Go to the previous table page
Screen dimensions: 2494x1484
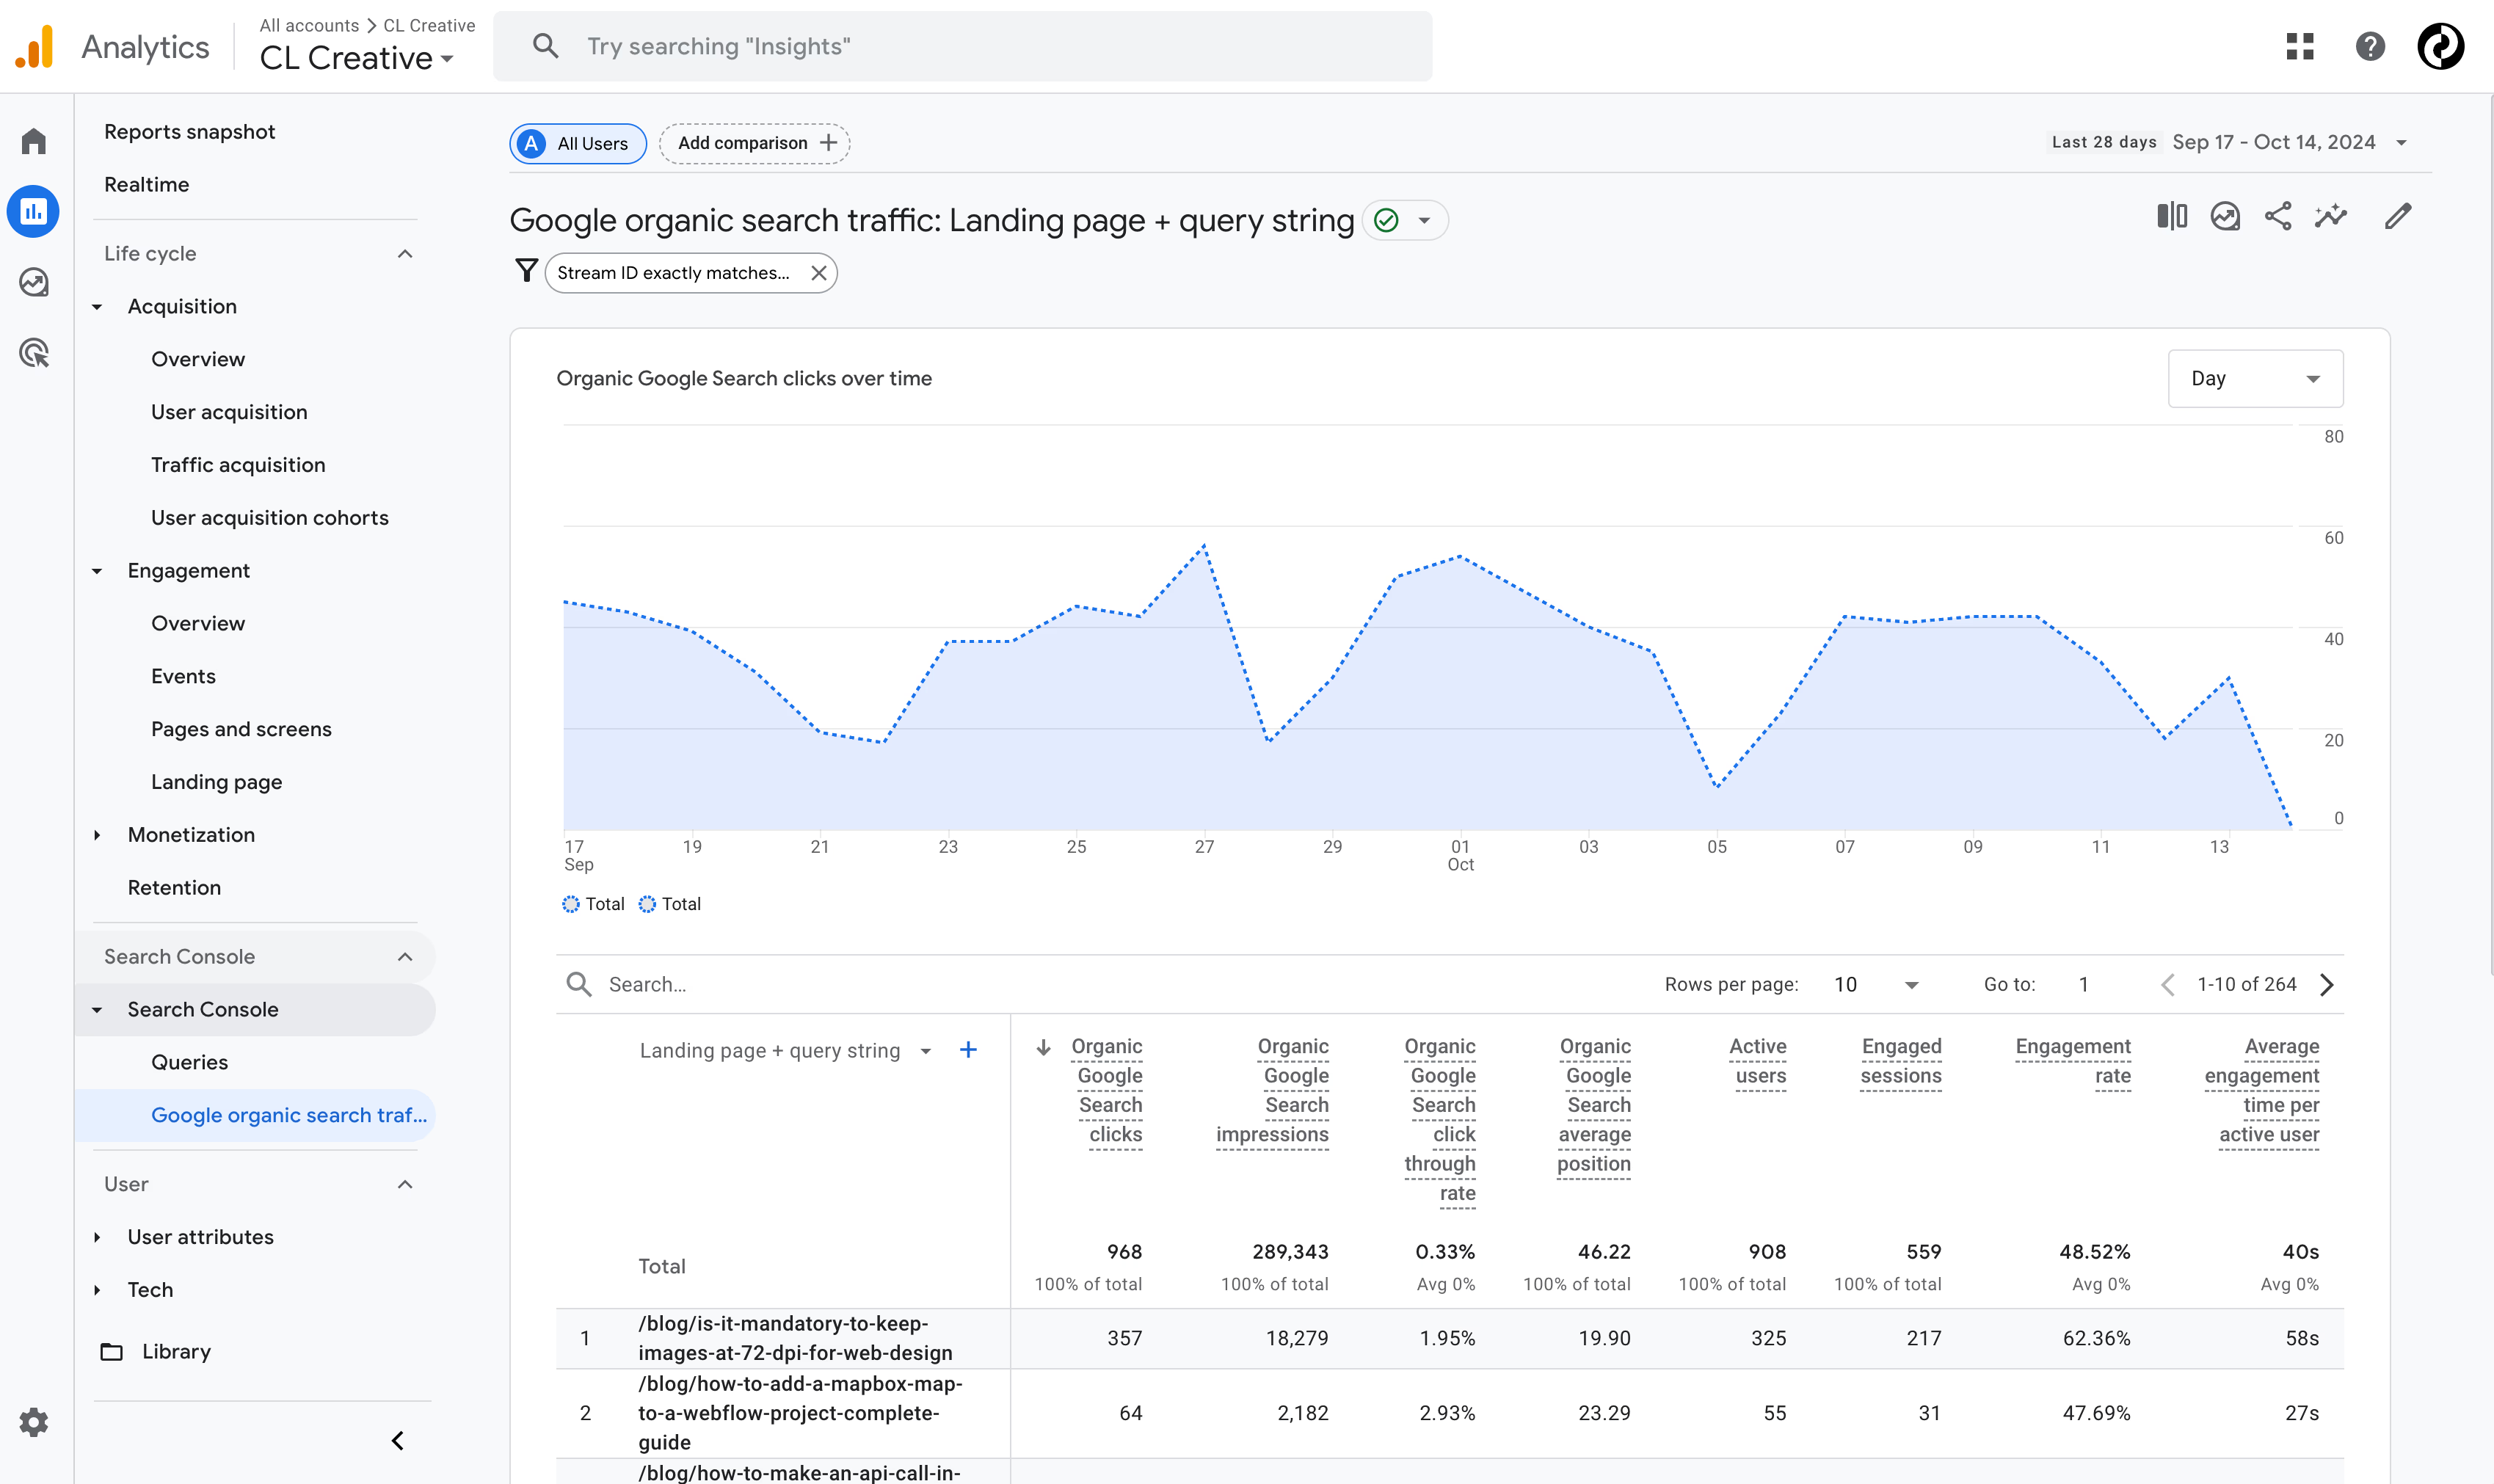click(x=2167, y=985)
